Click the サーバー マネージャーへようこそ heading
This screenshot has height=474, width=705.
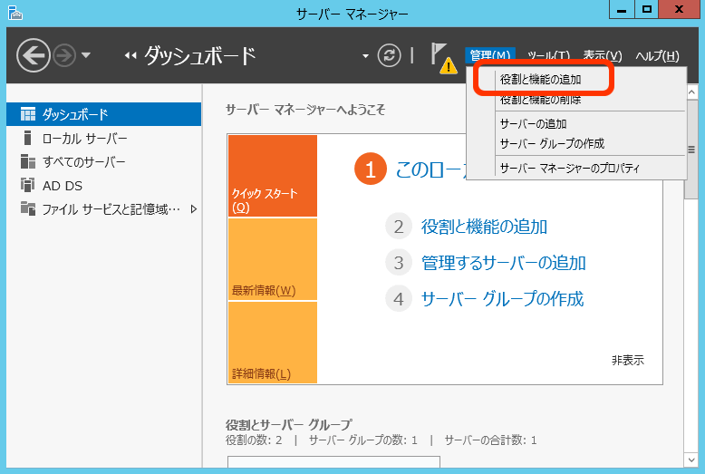point(305,110)
